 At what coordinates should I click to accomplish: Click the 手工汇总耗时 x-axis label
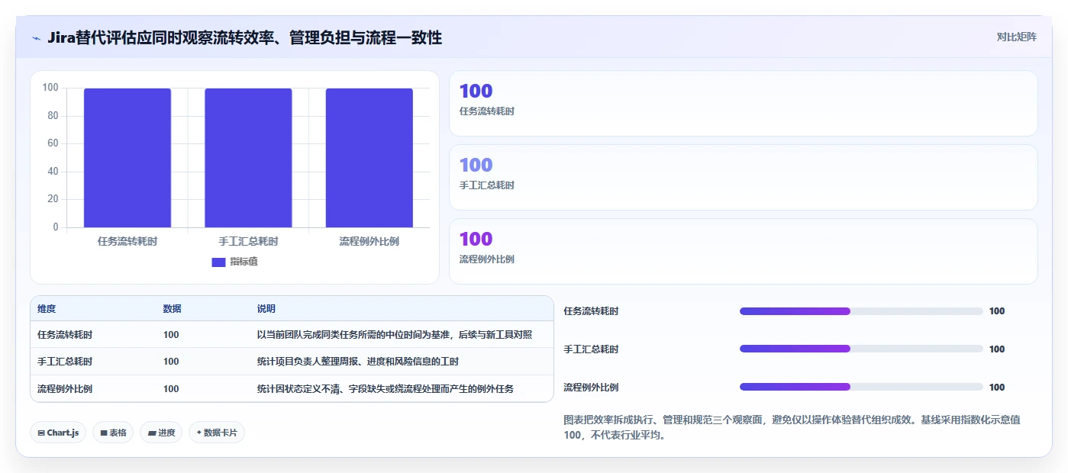tap(248, 241)
